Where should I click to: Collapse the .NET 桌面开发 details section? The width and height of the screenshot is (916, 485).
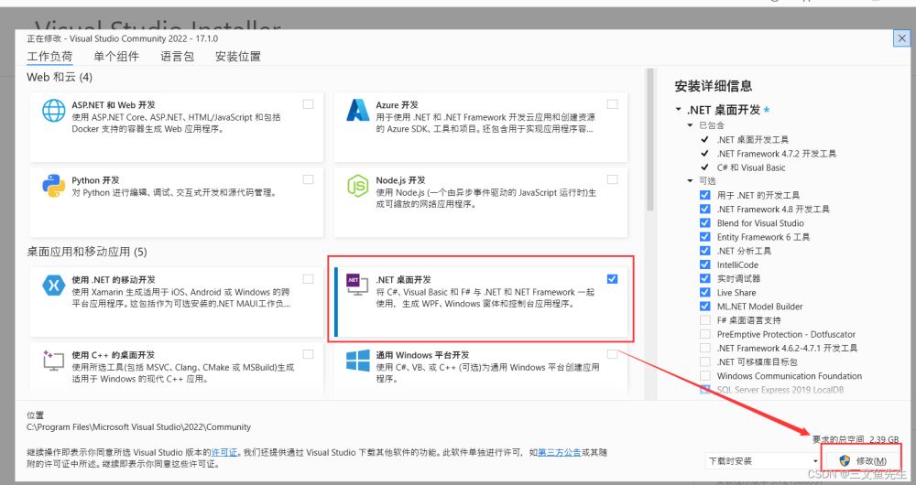tap(678, 111)
